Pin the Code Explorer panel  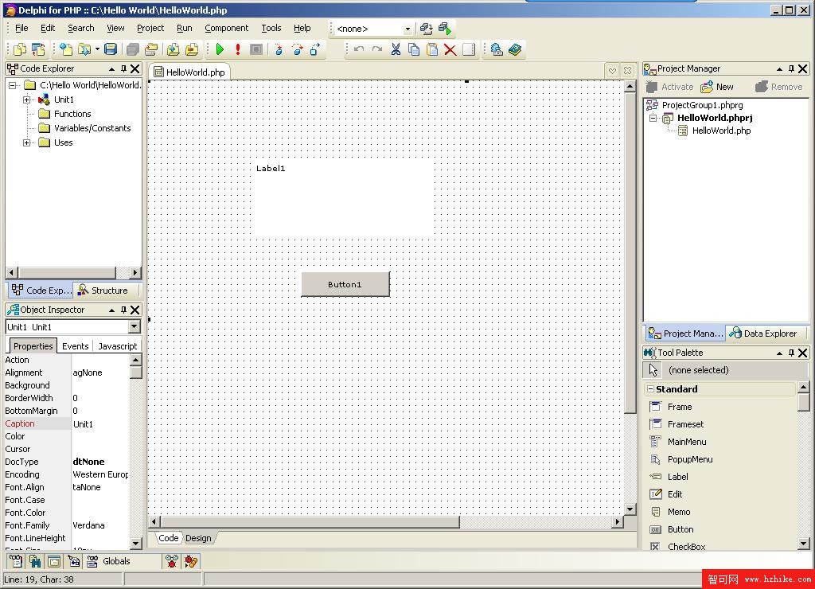[123, 68]
